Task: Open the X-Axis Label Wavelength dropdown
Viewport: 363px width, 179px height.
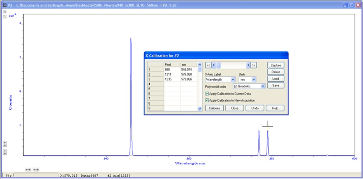Action: tap(233, 79)
